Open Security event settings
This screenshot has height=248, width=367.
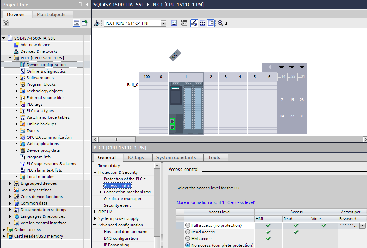point(117,205)
